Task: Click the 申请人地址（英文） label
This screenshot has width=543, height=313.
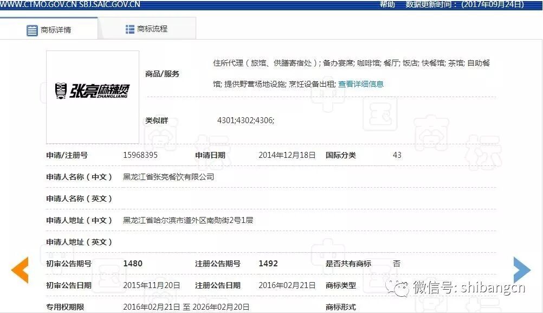Action: pos(79,242)
